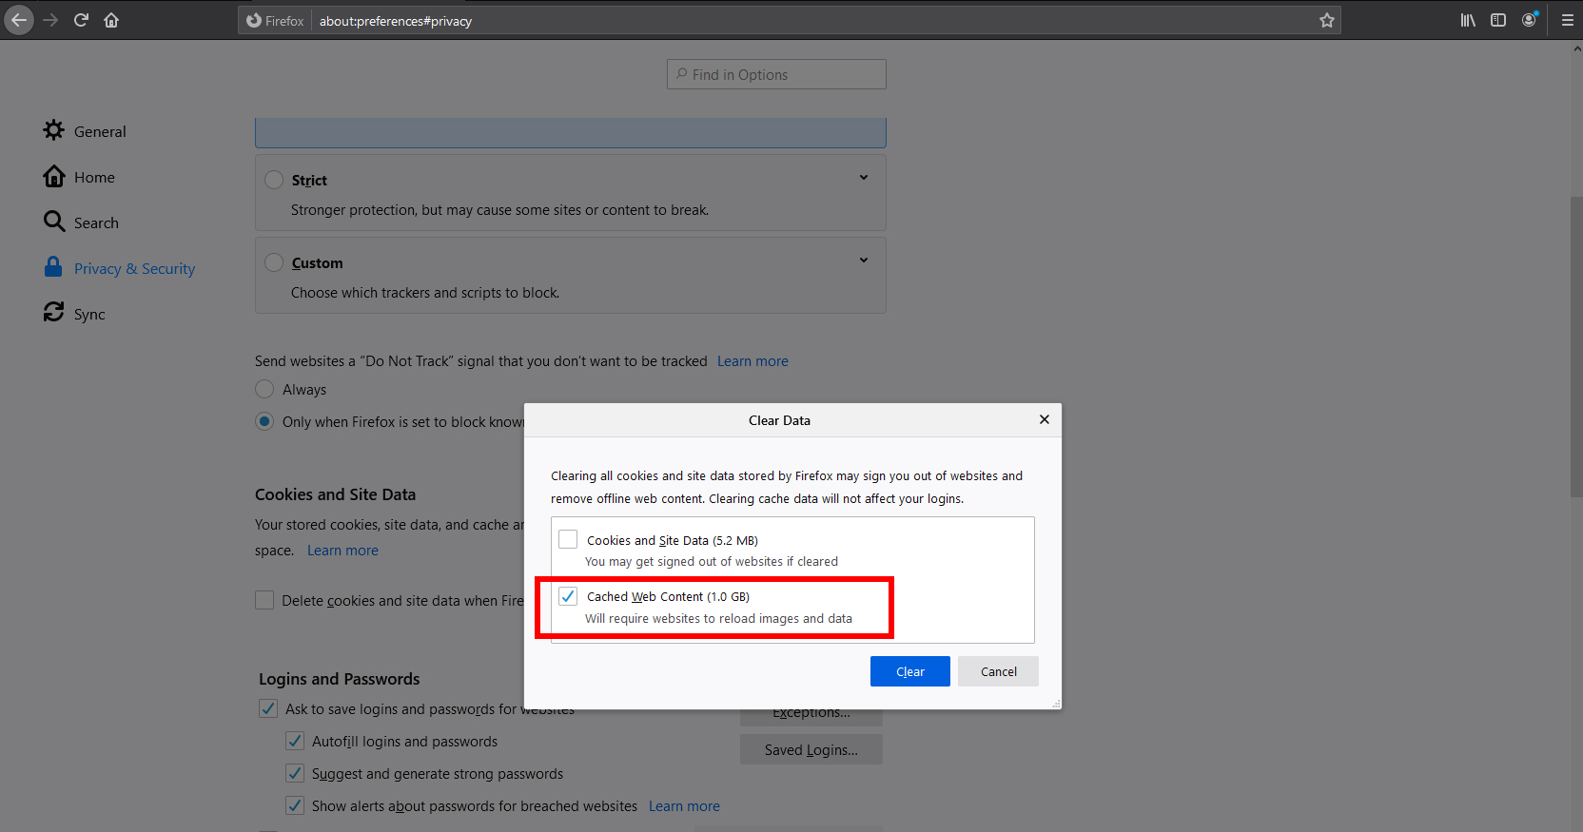Expand the Custom protection details chevron
Screen dimensions: 1583x832
[864, 261]
